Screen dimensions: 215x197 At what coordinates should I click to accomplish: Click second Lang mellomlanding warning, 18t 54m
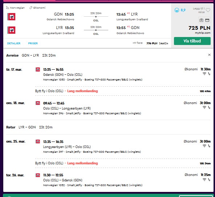pyautogui.click(x=82, y=163)
